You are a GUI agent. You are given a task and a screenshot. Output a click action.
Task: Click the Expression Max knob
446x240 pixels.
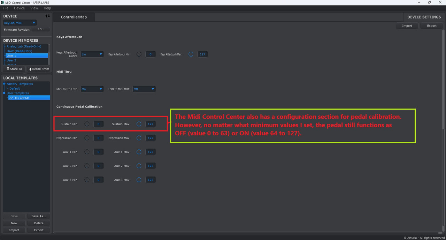pos(139,138)
